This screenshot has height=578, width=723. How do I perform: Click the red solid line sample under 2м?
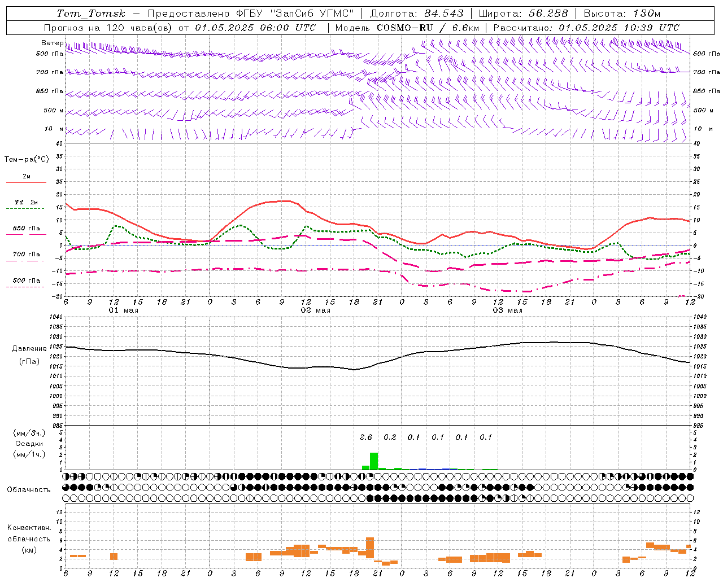26,182
